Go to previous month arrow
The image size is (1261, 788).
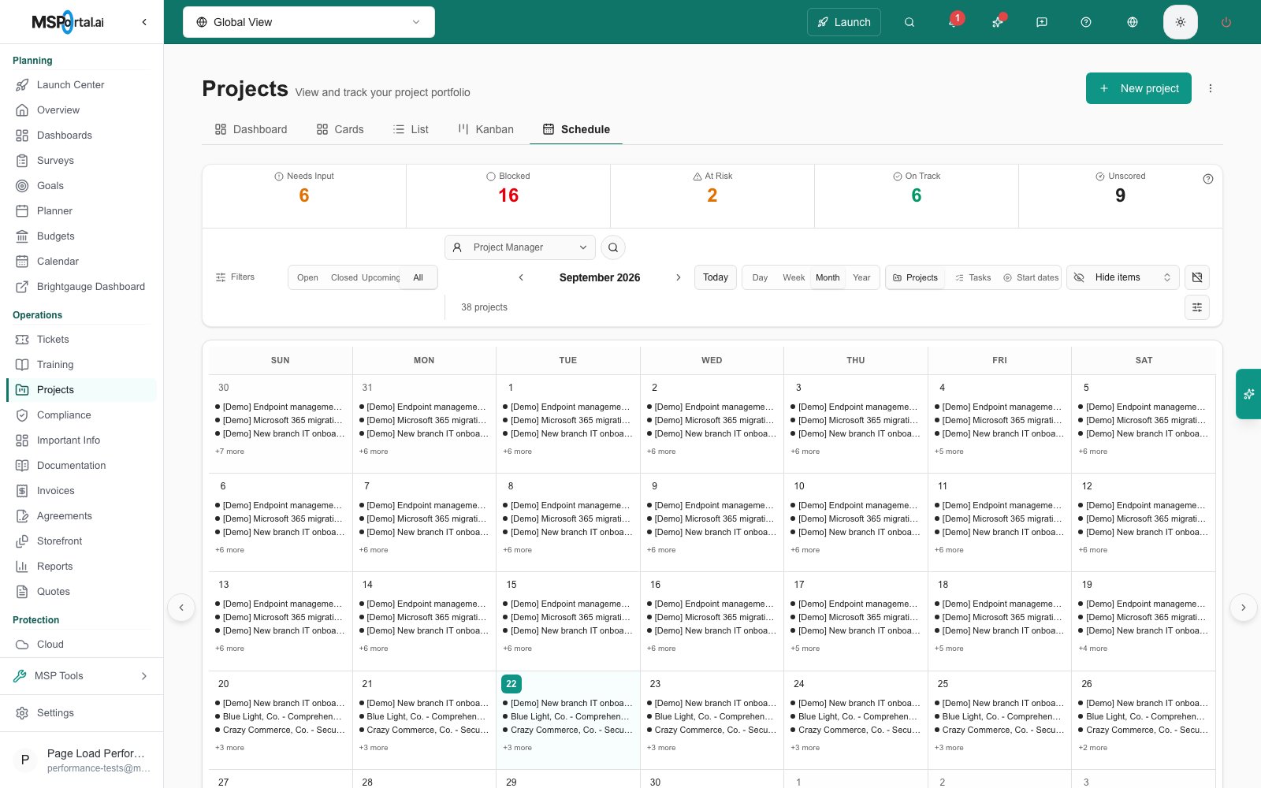(x=521, y=277)
